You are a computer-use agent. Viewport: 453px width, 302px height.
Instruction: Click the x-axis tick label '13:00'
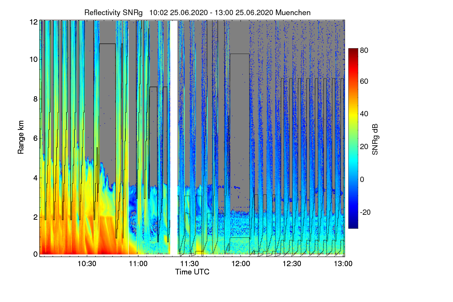point(343,263)
